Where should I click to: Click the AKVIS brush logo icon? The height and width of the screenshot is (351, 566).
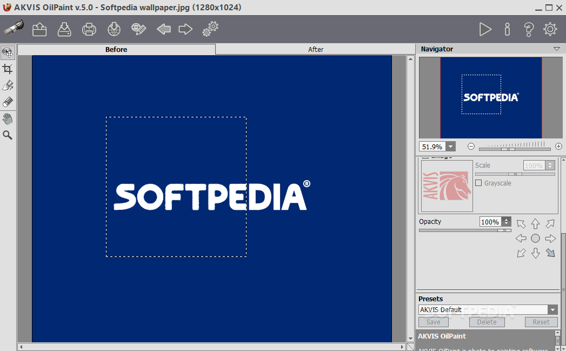point(14,28)
